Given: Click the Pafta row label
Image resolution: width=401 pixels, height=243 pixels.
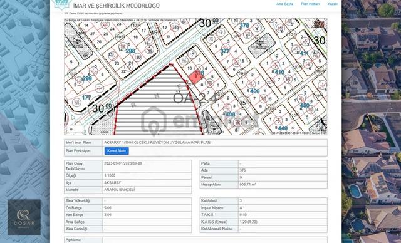Looking at the screenshot, I should click(206, 163).
